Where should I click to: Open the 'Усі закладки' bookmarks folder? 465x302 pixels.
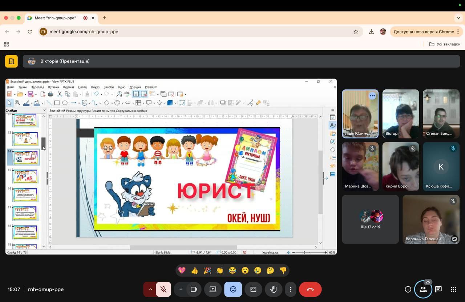pos(445,44)
